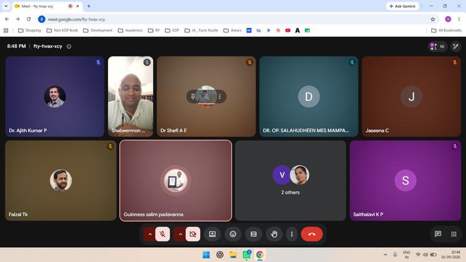Leave the call with red hang-up button

pos(312,234)
